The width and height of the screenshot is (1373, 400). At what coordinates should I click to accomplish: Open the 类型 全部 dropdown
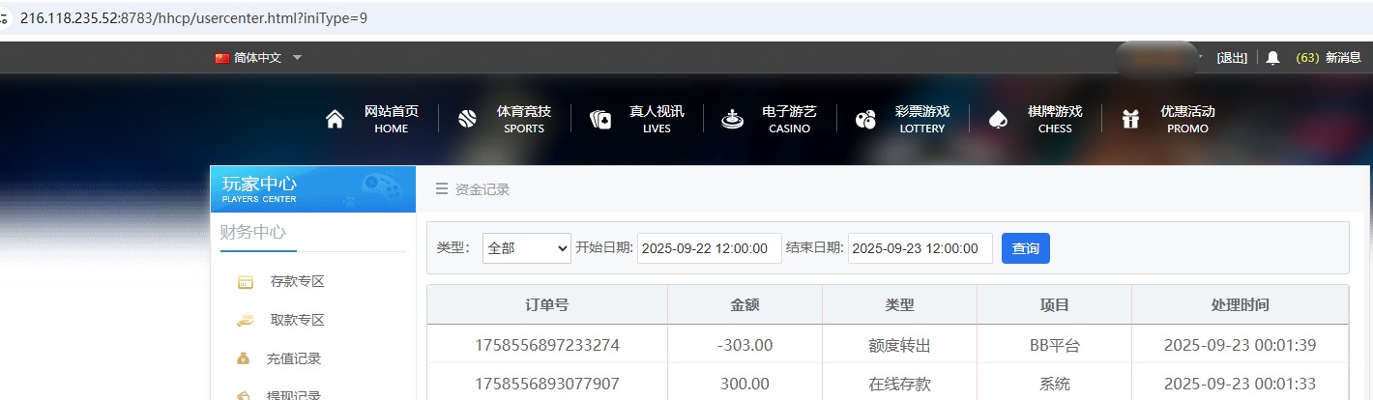click(x=527, y=248)
